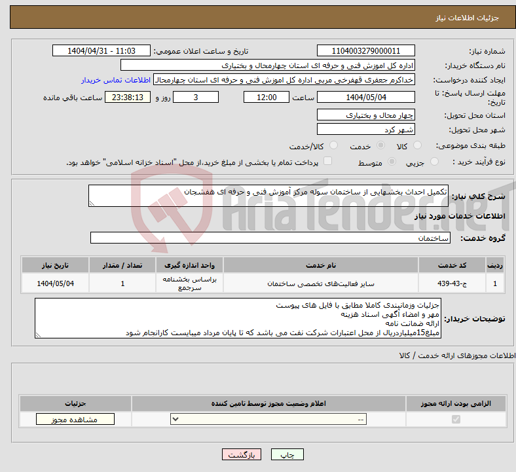Click the مشاهده مجوز button

coord(75,420)
